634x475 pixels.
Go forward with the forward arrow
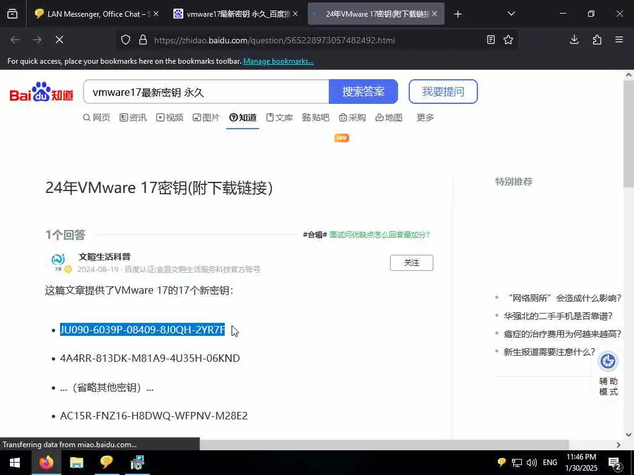(37, 40)
